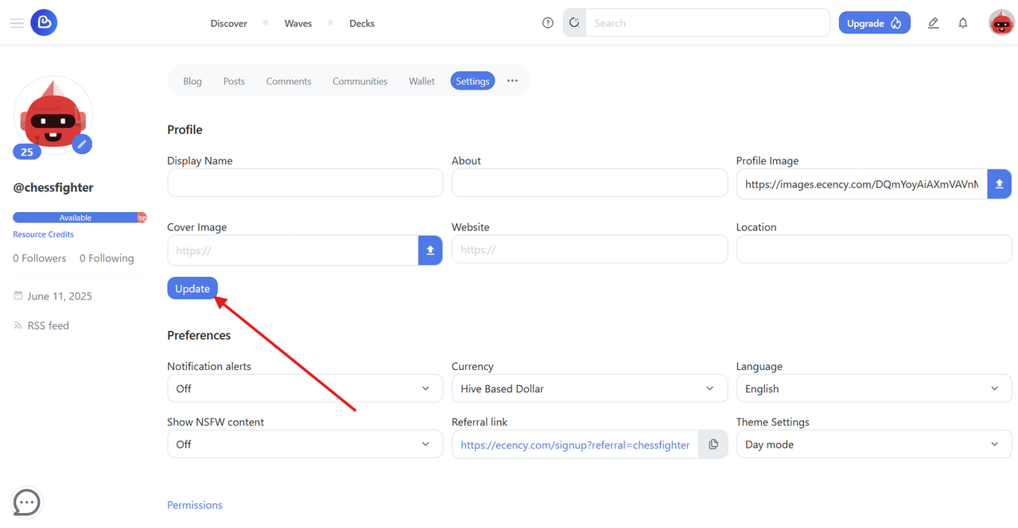Viewport: 1018px width, 528px height.
Task: Switch to the Blog tab
Action: click(x=192, y=81)
